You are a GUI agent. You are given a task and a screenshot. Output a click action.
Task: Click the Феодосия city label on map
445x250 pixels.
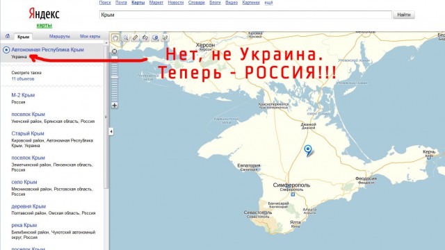tap(366, 178)
